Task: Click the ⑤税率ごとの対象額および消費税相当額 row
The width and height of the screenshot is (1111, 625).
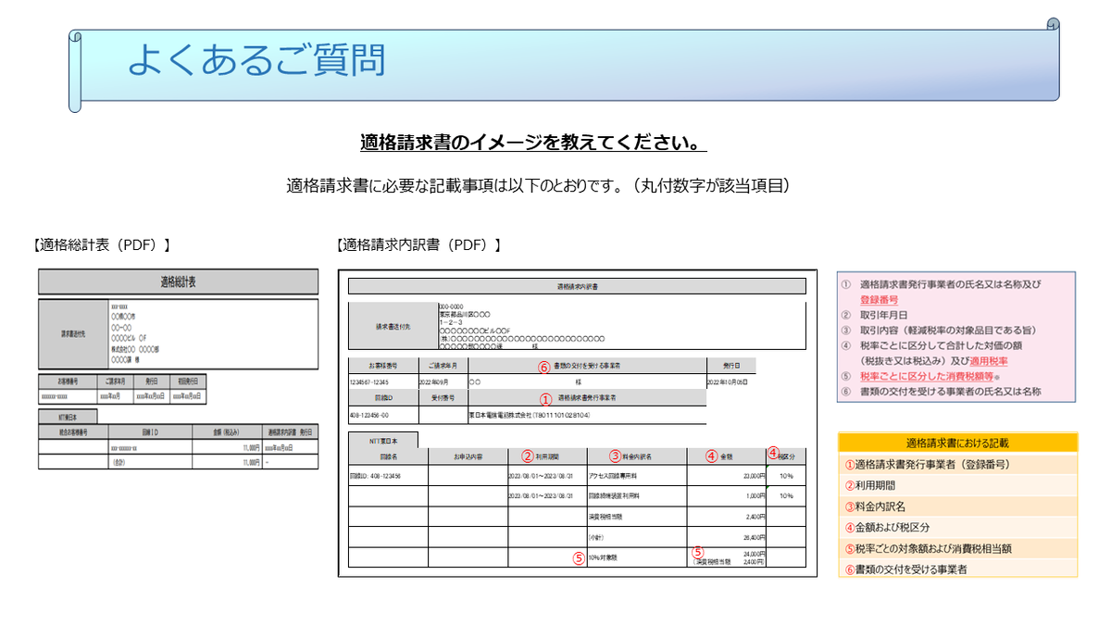Action: tap(957, 548)
